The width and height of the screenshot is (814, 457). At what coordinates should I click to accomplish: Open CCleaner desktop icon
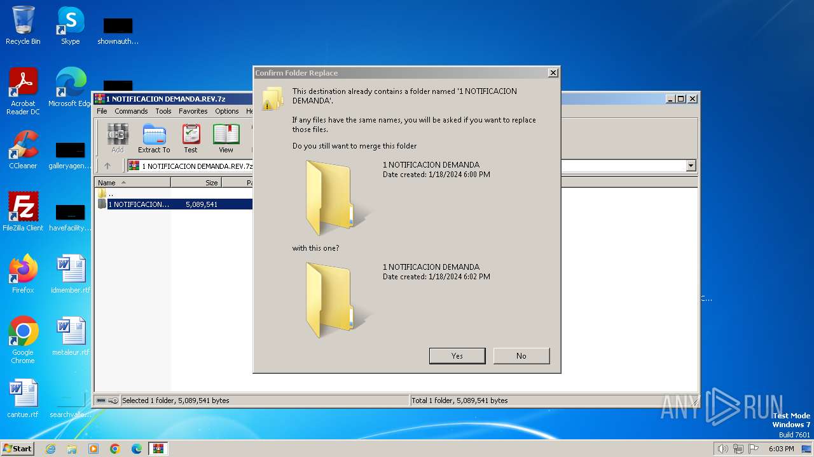(x=23, y=150)
